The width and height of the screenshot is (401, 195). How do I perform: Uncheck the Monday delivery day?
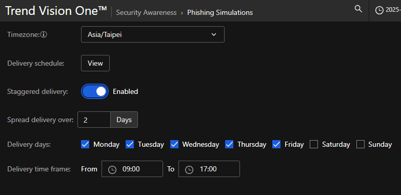85,144
